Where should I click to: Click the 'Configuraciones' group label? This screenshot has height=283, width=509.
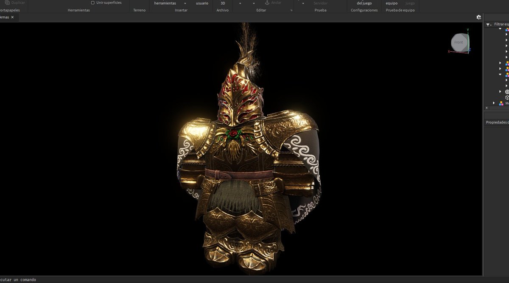(364, 10)
